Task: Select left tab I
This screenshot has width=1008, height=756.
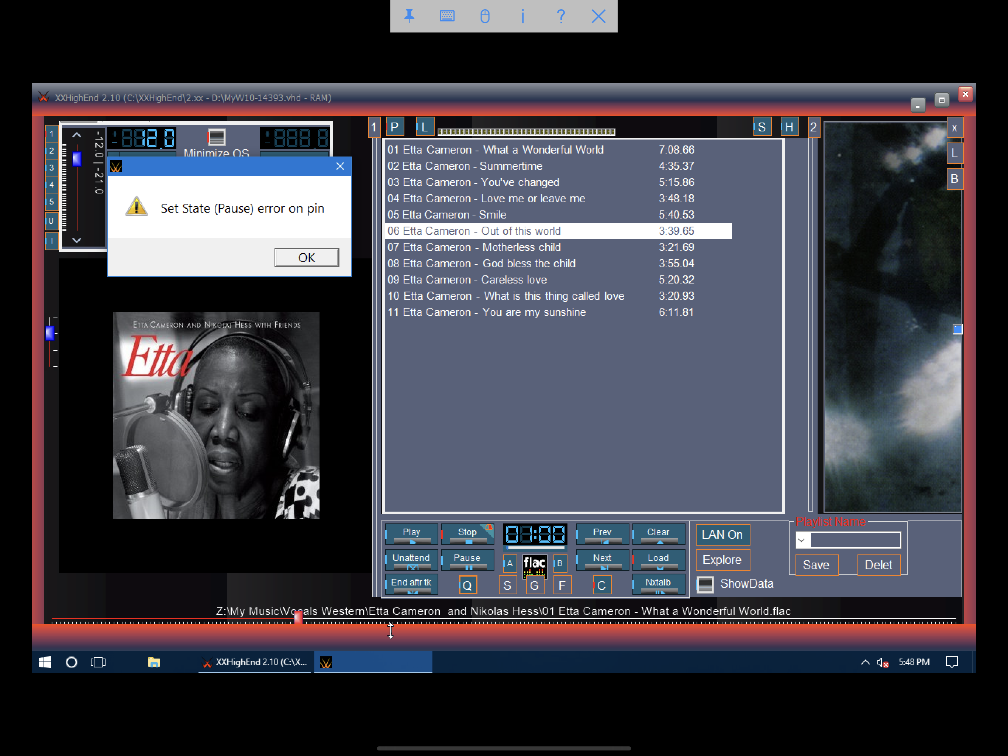Action: tap(52, 241)
